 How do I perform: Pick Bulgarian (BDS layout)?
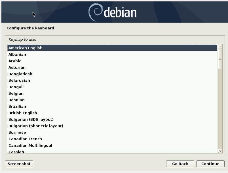pos(31,119)
